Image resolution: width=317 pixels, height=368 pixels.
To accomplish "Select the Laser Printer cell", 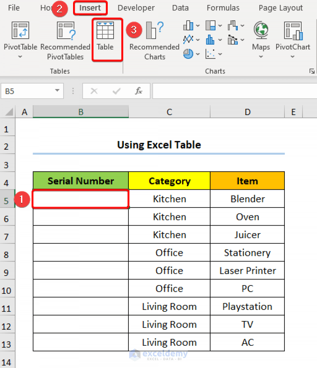I will 247,270.
